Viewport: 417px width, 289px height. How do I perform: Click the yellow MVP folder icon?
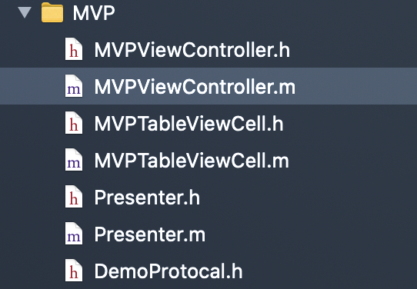coord(52,12)
